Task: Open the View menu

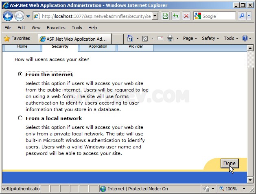Action: (36, 28)
